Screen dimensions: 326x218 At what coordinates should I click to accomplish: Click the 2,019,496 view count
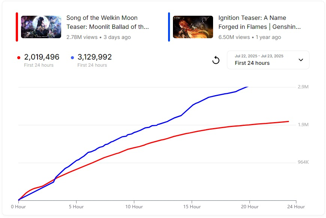42,57
